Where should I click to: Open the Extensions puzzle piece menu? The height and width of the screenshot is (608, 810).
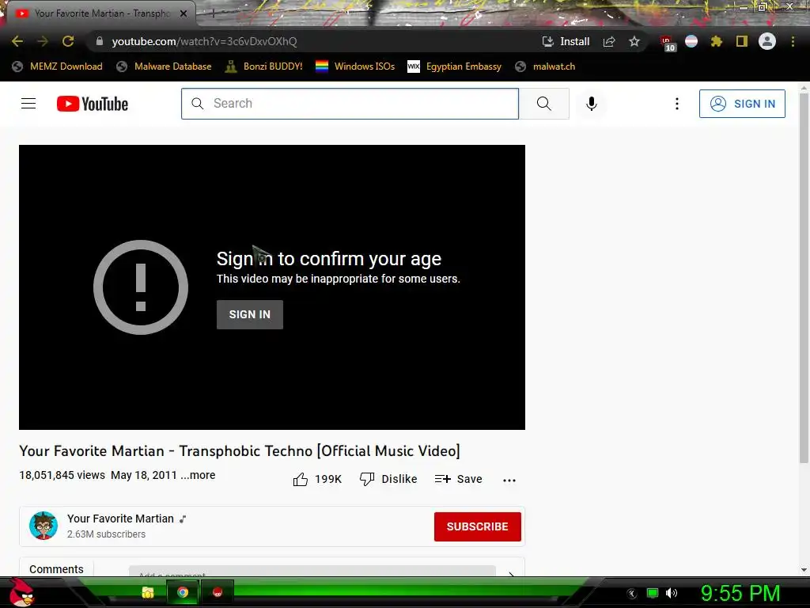[717, 41]
